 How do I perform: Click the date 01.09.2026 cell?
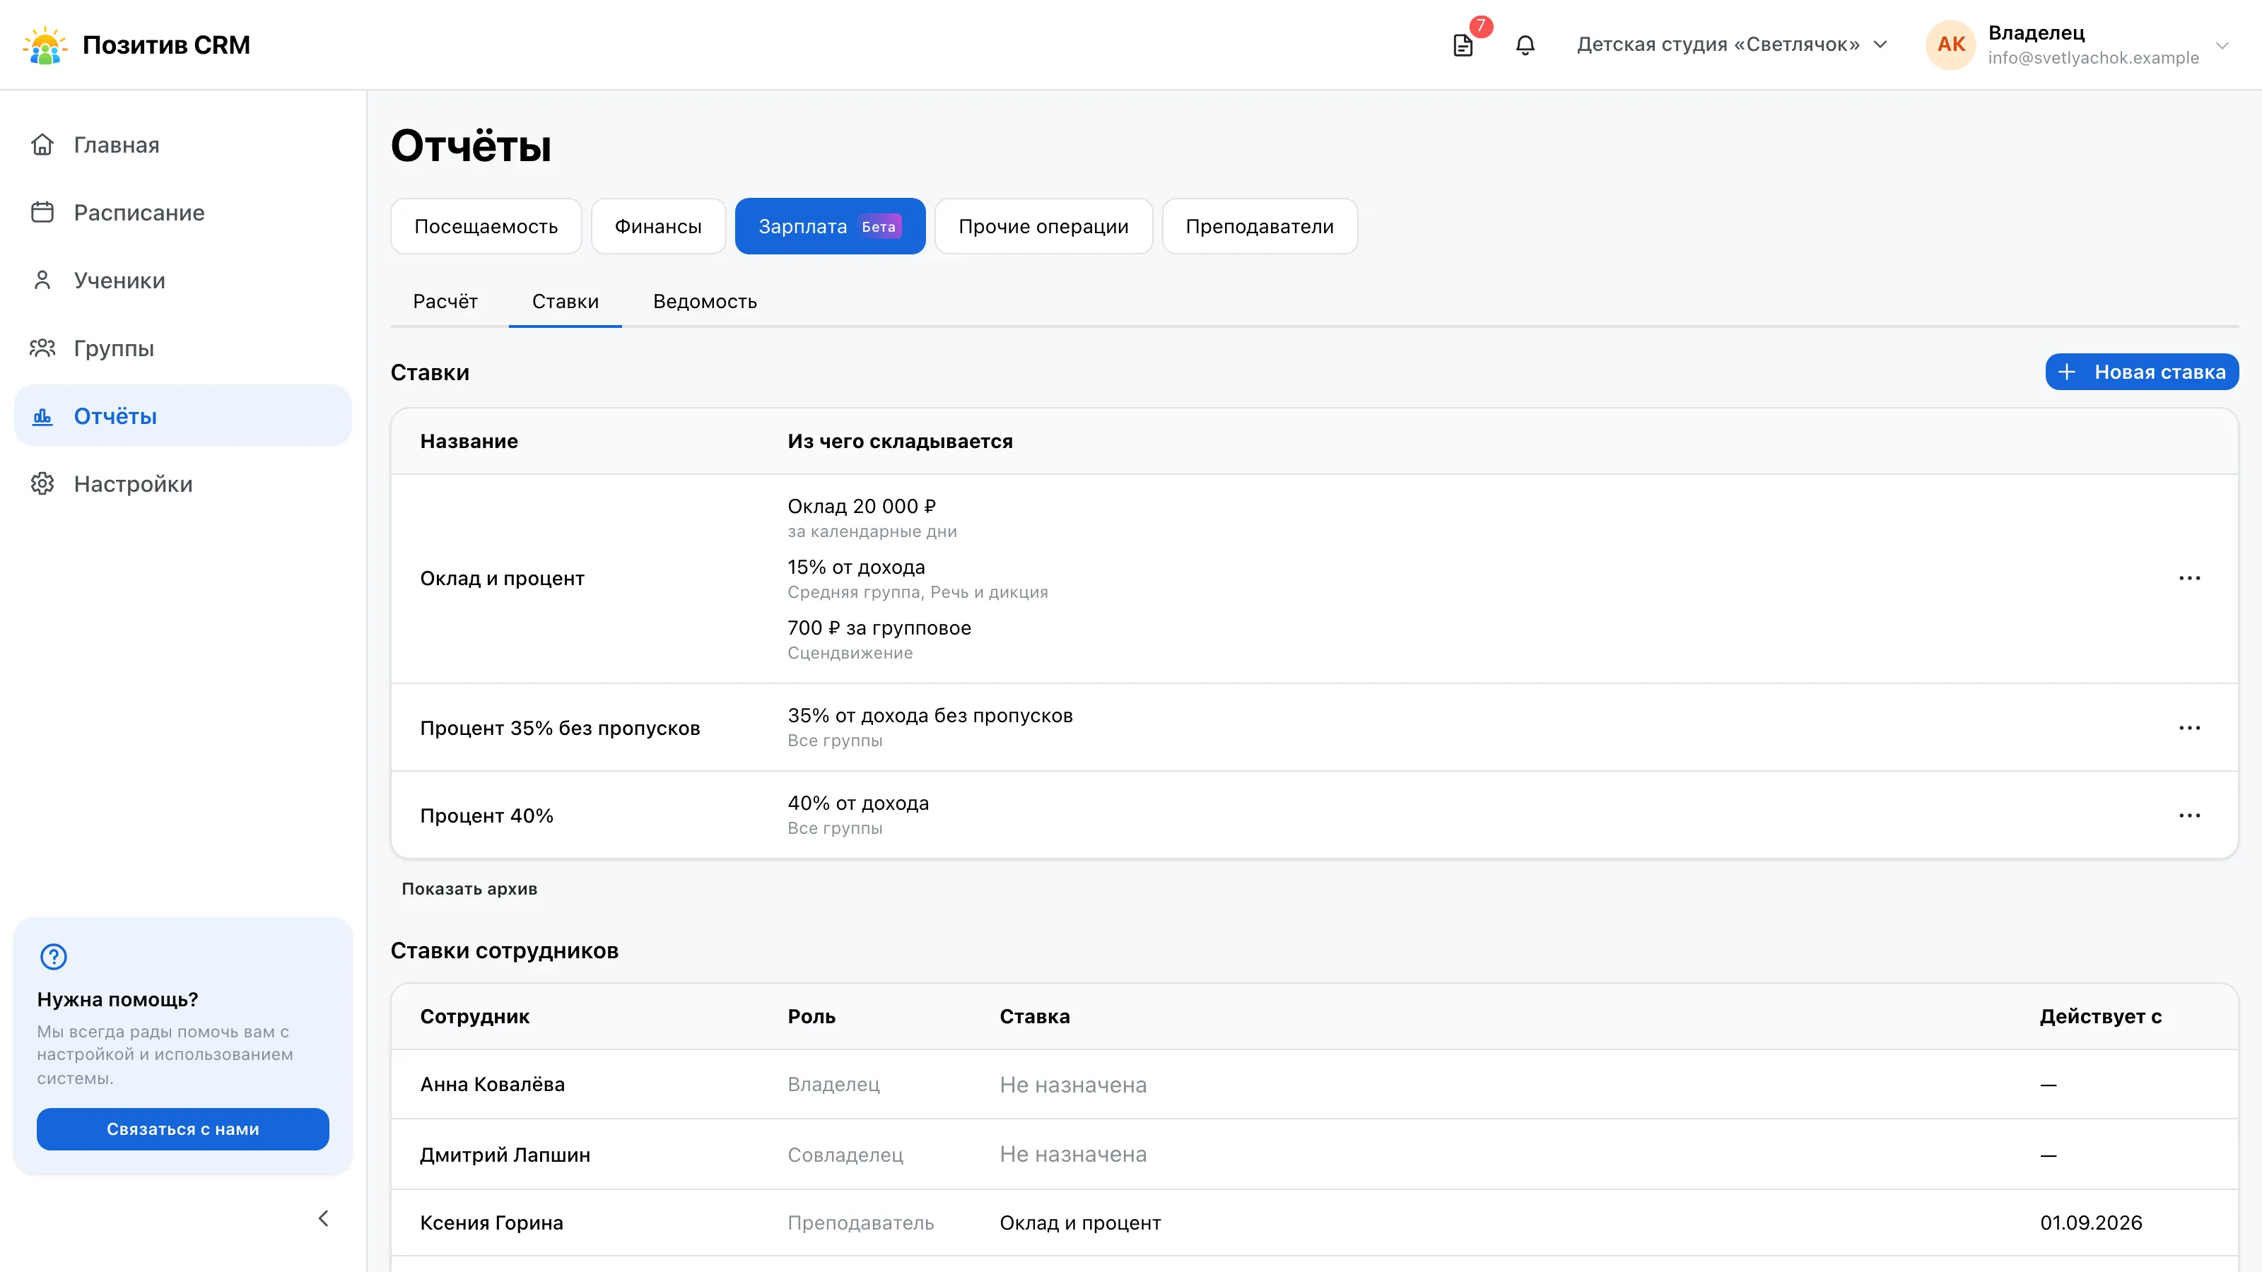tap(2091, 1223)
